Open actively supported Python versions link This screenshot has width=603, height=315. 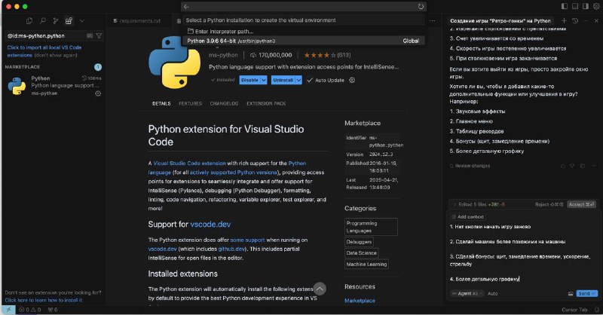[234, 173]
